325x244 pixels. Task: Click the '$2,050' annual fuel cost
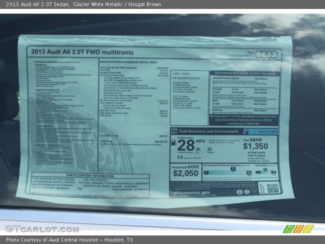[x=186, y=173]
